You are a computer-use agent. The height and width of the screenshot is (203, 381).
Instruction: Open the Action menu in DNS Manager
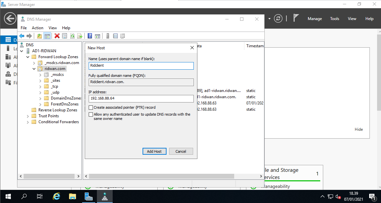pyautogui.click(x=37, y=28)
